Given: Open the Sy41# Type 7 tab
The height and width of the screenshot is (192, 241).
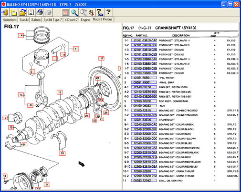Looking at the screenshot, I should [52, 20].
